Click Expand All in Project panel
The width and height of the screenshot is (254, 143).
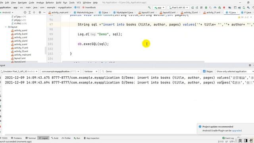coord(29,12)
